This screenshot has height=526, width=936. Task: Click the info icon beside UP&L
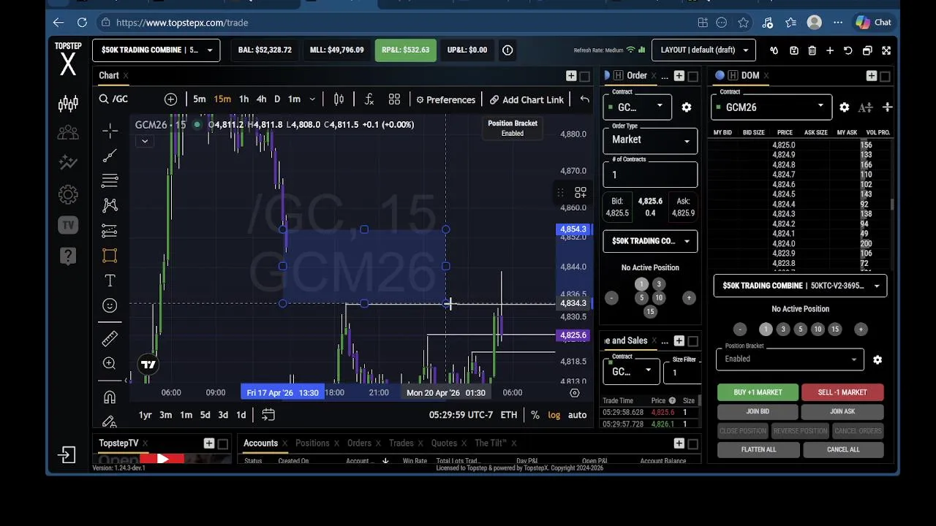coord(507,50)
